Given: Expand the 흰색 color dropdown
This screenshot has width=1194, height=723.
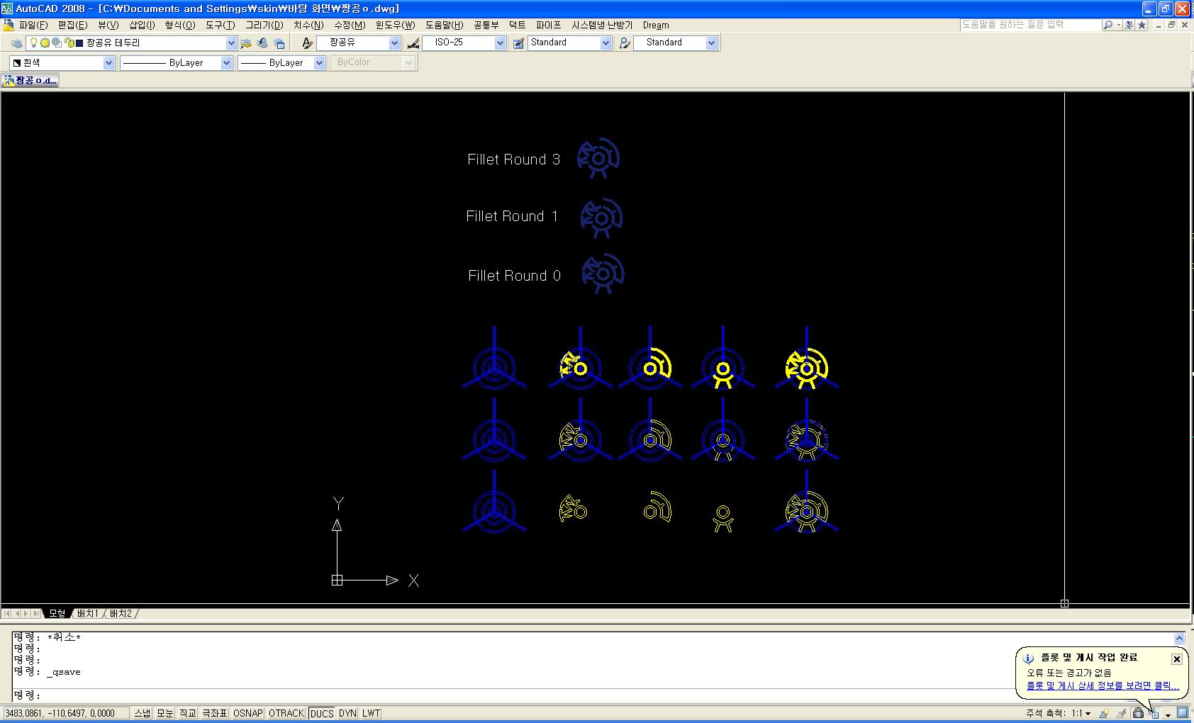Looking at the screenshot, I should point(108,63).
